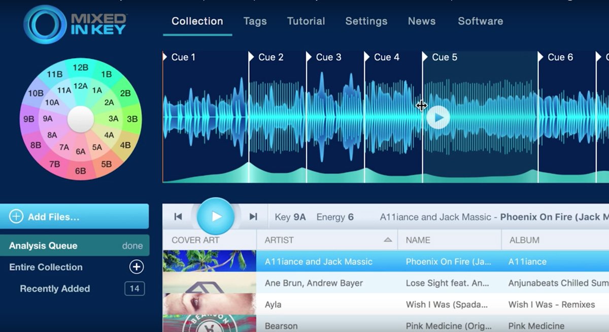Choose the 3B segment on the Camelot wheel
Viewport: 609px width, 332px height.
[x=132, y=119]
